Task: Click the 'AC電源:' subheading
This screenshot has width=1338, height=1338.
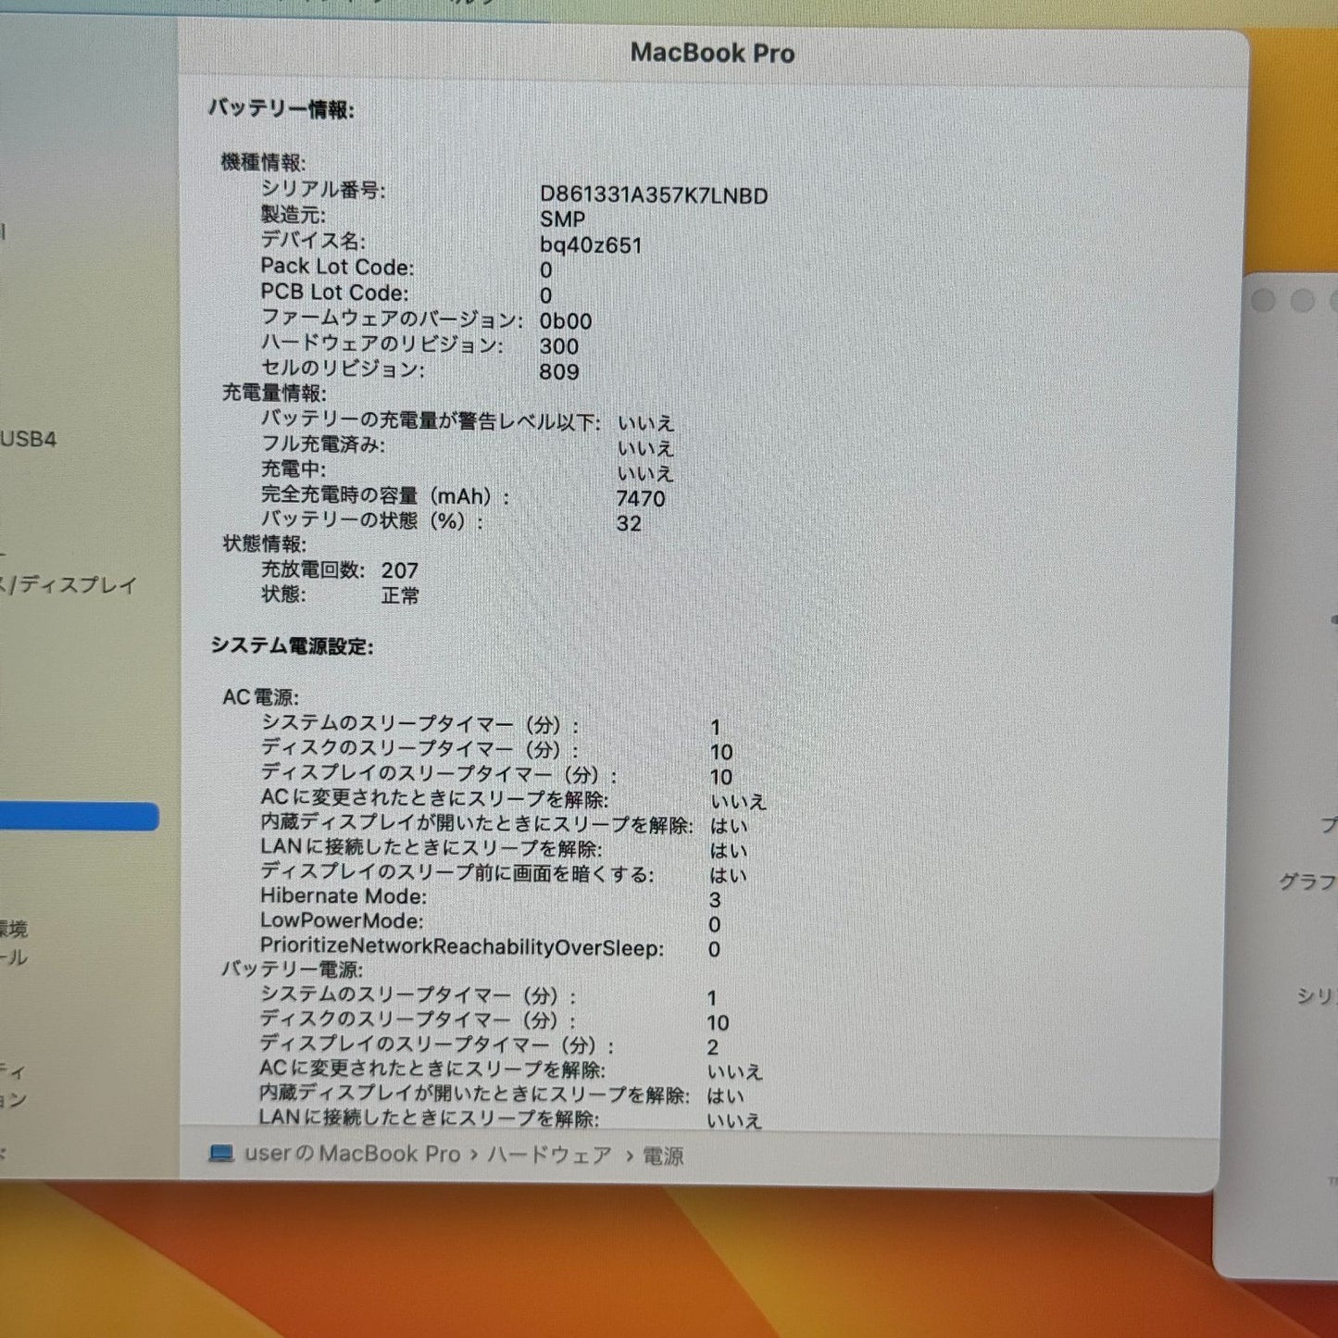Action: (x=260, y=697)
